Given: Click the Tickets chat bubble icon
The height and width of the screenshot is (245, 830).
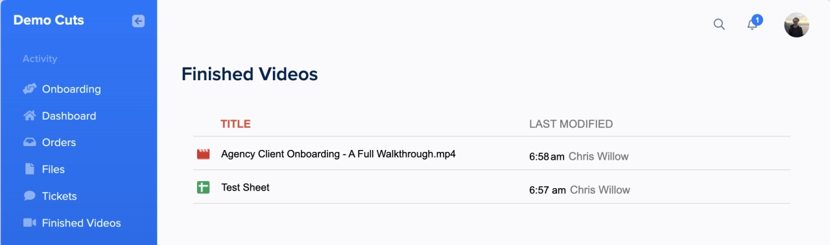Looking at the screenshot, I should [29, 196].
